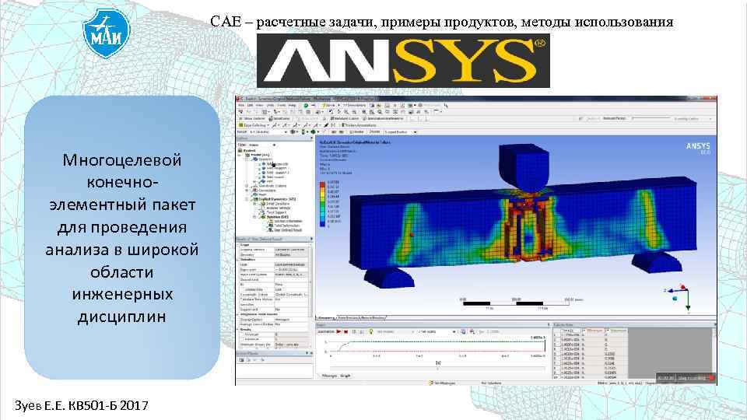
Task: Pin the Outline panel
Action: pyautogui.click(x=311, y=138)
